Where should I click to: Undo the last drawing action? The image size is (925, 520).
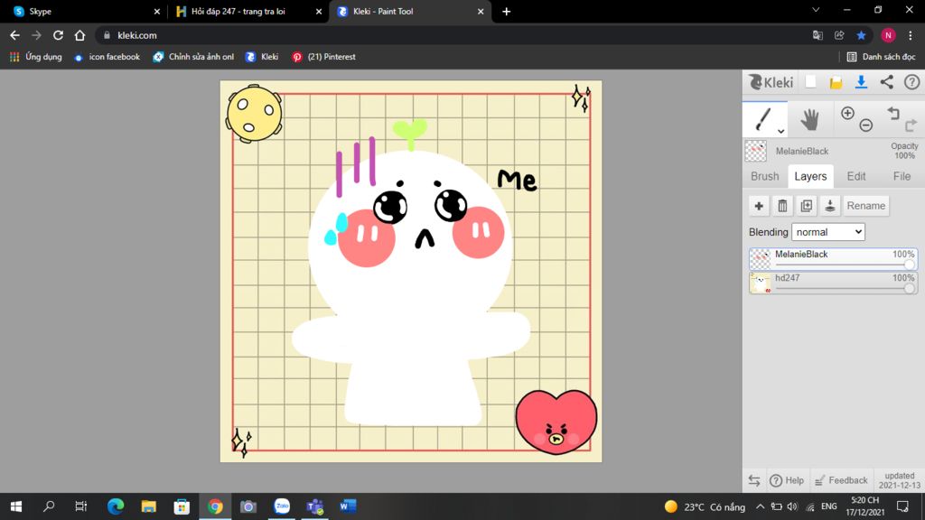click(893, 113)
